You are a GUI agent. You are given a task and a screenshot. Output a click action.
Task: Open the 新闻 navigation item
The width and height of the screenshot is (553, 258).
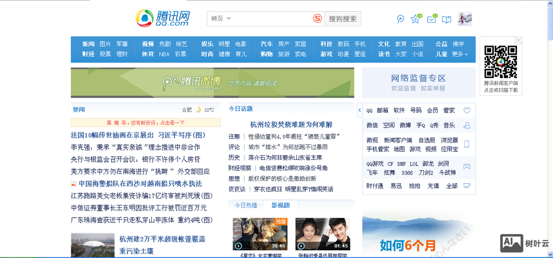(88, 44)
